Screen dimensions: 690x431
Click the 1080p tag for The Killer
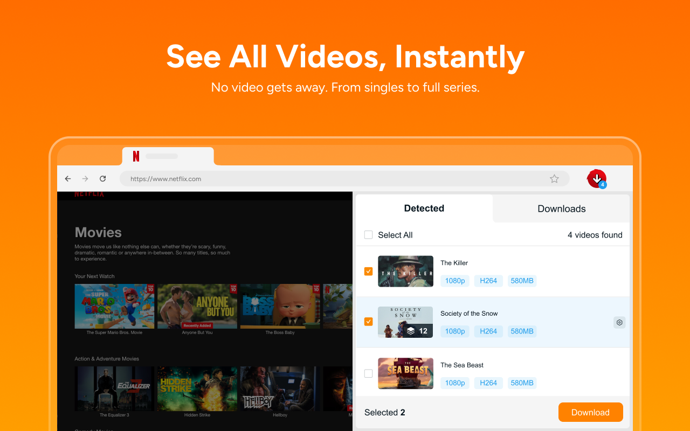coord(455,281)
